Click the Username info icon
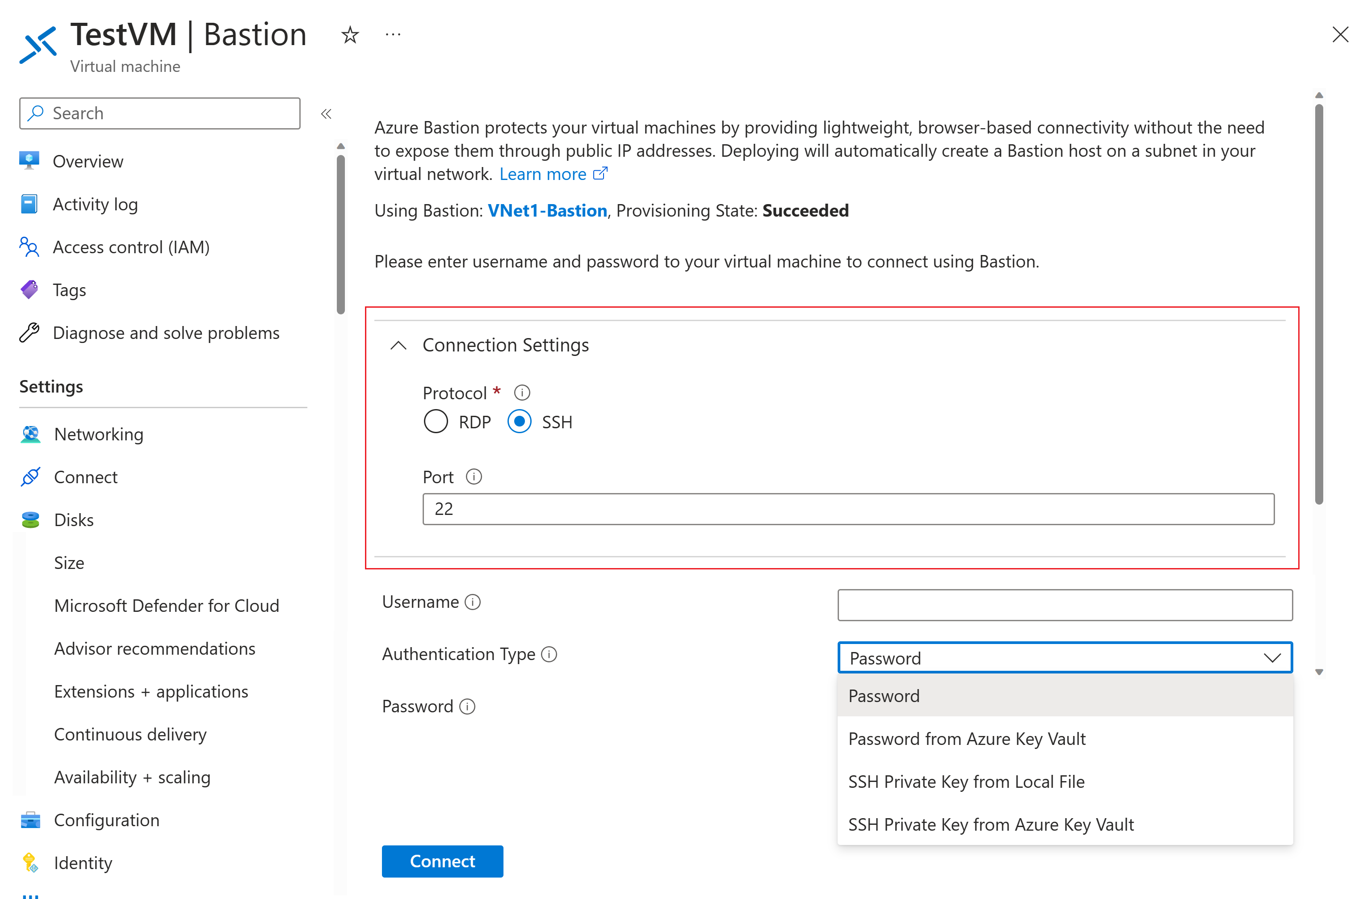The height and width of the screenshot is (899, 1363). point(473,602)
